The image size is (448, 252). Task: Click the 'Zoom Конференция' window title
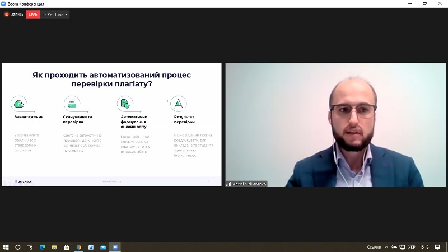click(26, 4)
